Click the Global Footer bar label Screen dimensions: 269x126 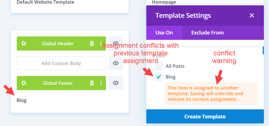click(57, 83)
